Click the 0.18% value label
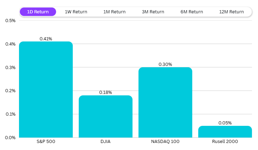The height and width of the screenshot is (150, 258). click(105, 93)
